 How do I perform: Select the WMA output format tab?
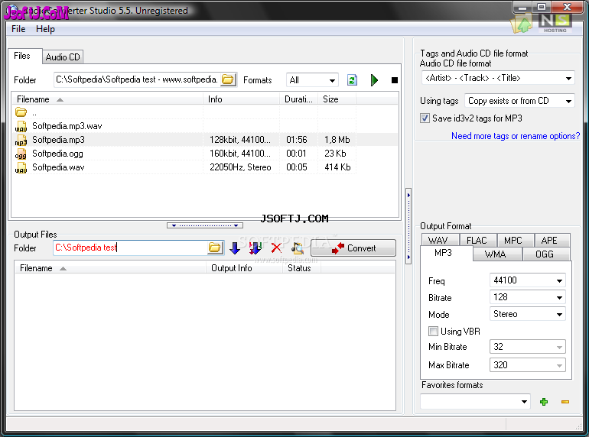click(496, 254)
